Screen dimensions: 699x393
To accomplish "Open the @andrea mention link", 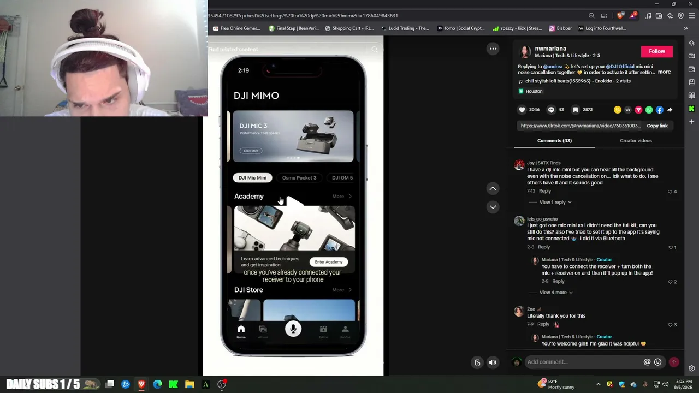I will coord(553,67).
